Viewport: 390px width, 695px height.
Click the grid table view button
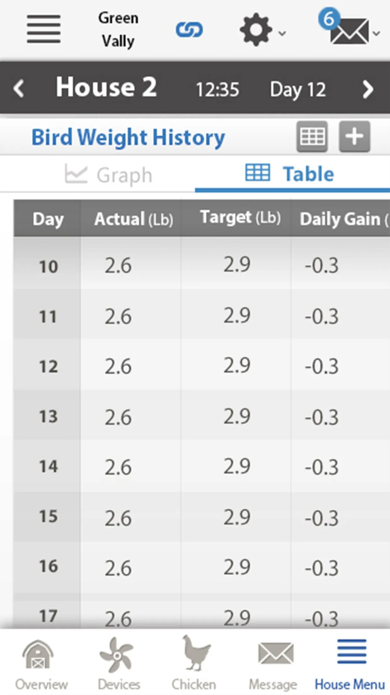click(312, 137)
